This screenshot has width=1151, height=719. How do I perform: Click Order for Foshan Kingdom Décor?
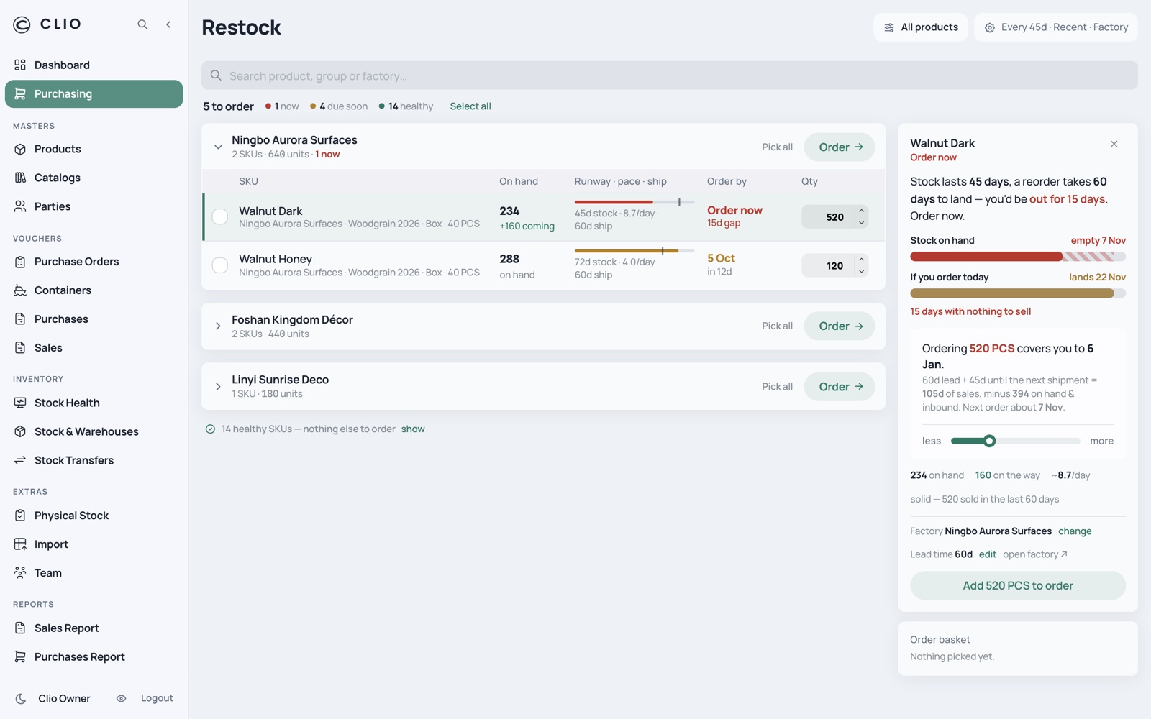click(840, 326)
